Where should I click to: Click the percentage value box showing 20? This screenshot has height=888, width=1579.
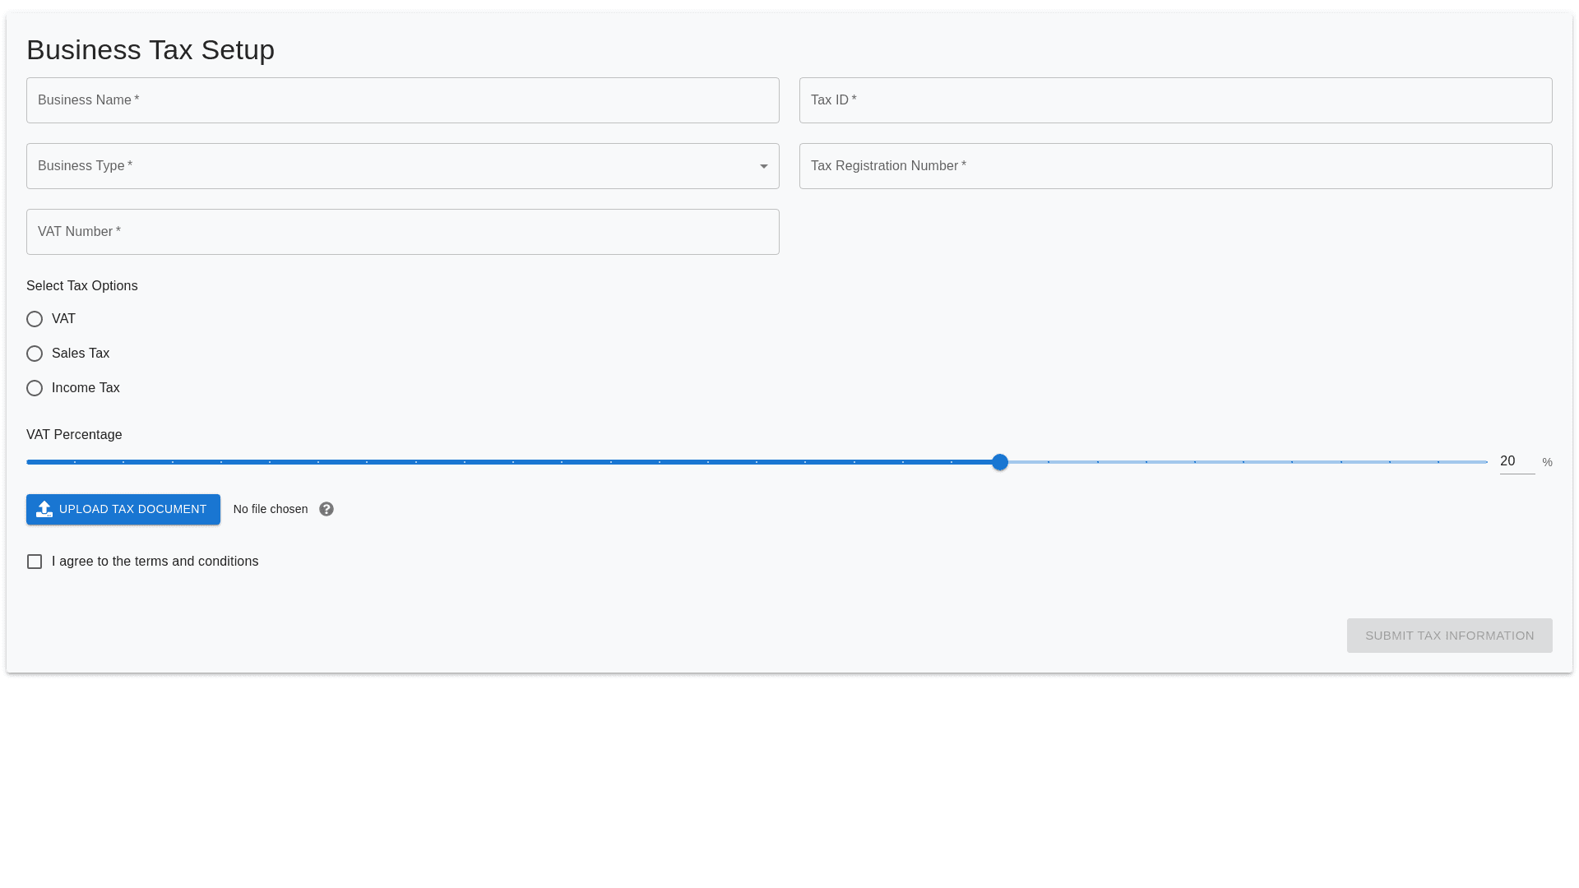[x=1516, y=461]
